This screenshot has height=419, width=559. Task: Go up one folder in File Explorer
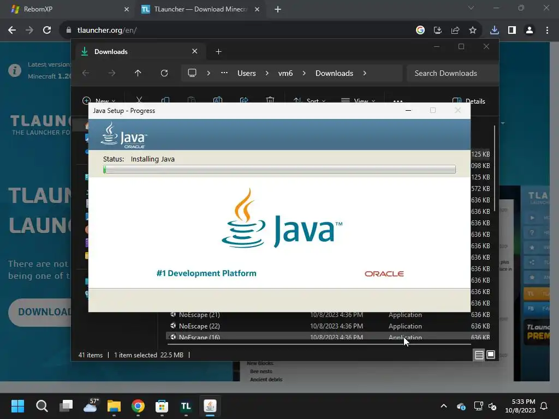point(138,73)
